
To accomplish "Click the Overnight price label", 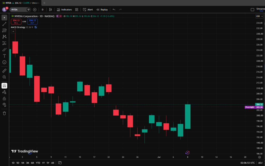I will 250,107.
